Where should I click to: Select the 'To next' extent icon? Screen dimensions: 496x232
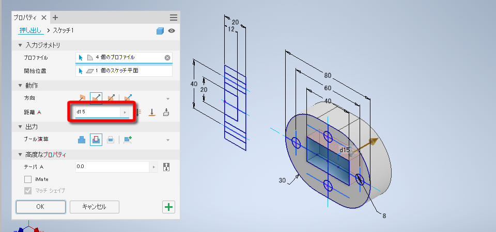click(166, 112)
